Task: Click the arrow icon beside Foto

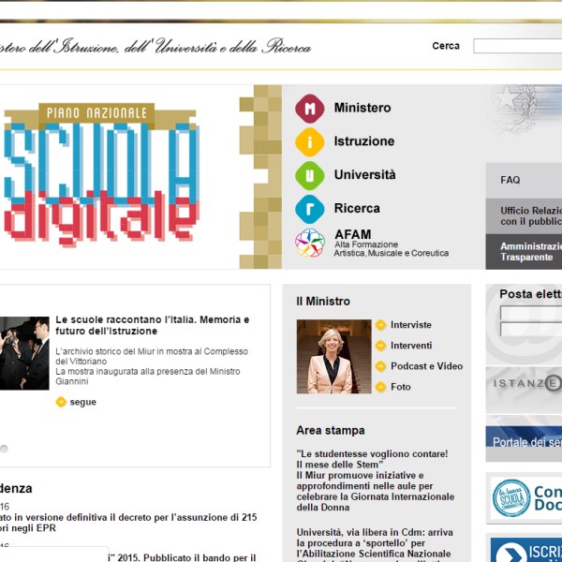Action: pos(380,387)
